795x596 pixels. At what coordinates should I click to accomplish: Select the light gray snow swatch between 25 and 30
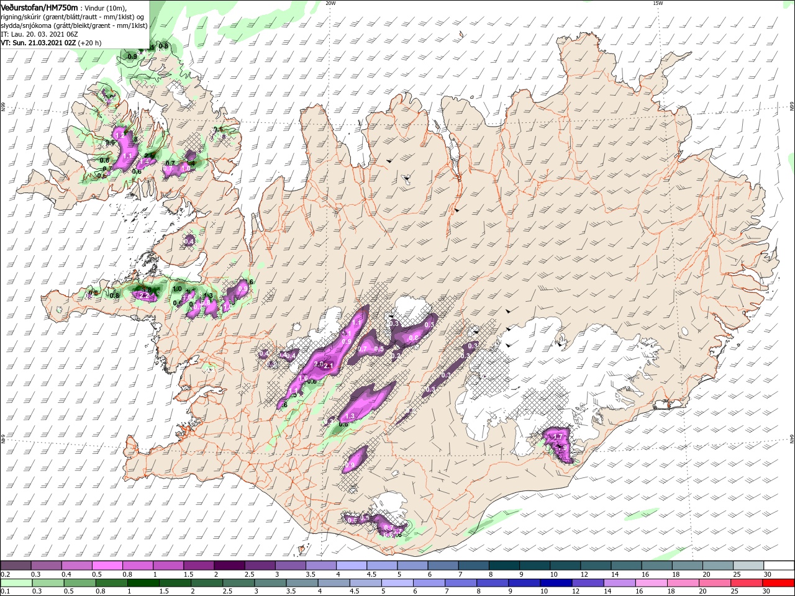click(748, 566)
